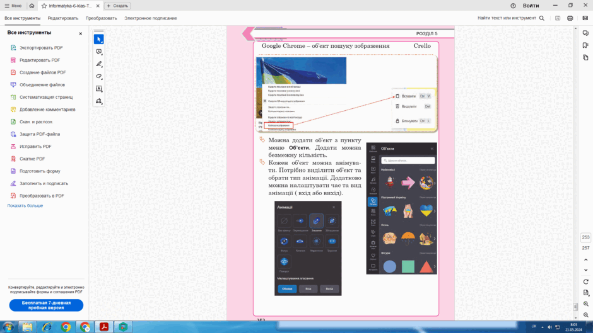Open the Электронное подписание menu tab

tap(151, 18)
